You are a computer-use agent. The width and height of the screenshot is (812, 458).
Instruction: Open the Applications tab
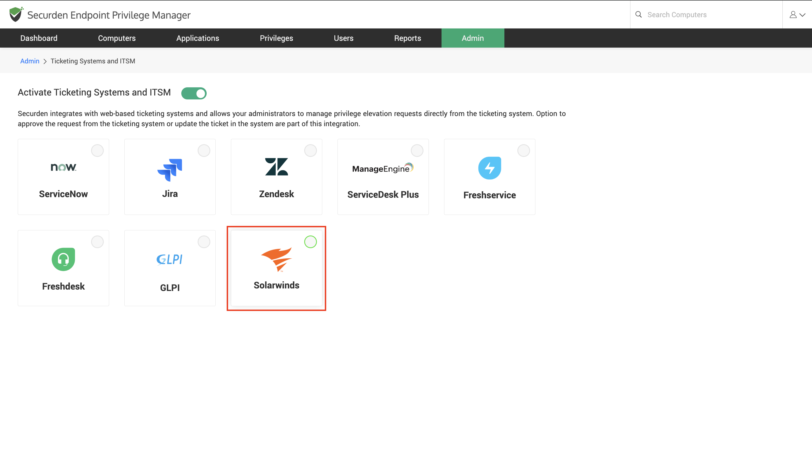point(198,38)
